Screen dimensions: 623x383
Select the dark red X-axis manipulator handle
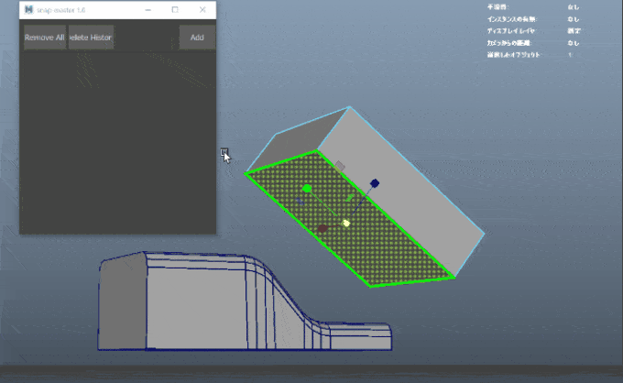(x=322, y=228)
